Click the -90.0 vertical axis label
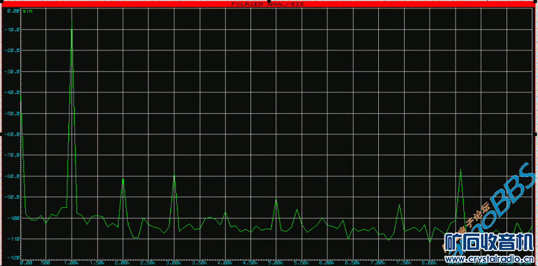 [x=11, y=197]
